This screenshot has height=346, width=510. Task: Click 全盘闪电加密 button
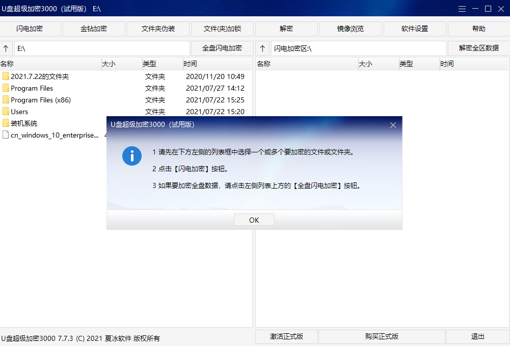(222, 48)
